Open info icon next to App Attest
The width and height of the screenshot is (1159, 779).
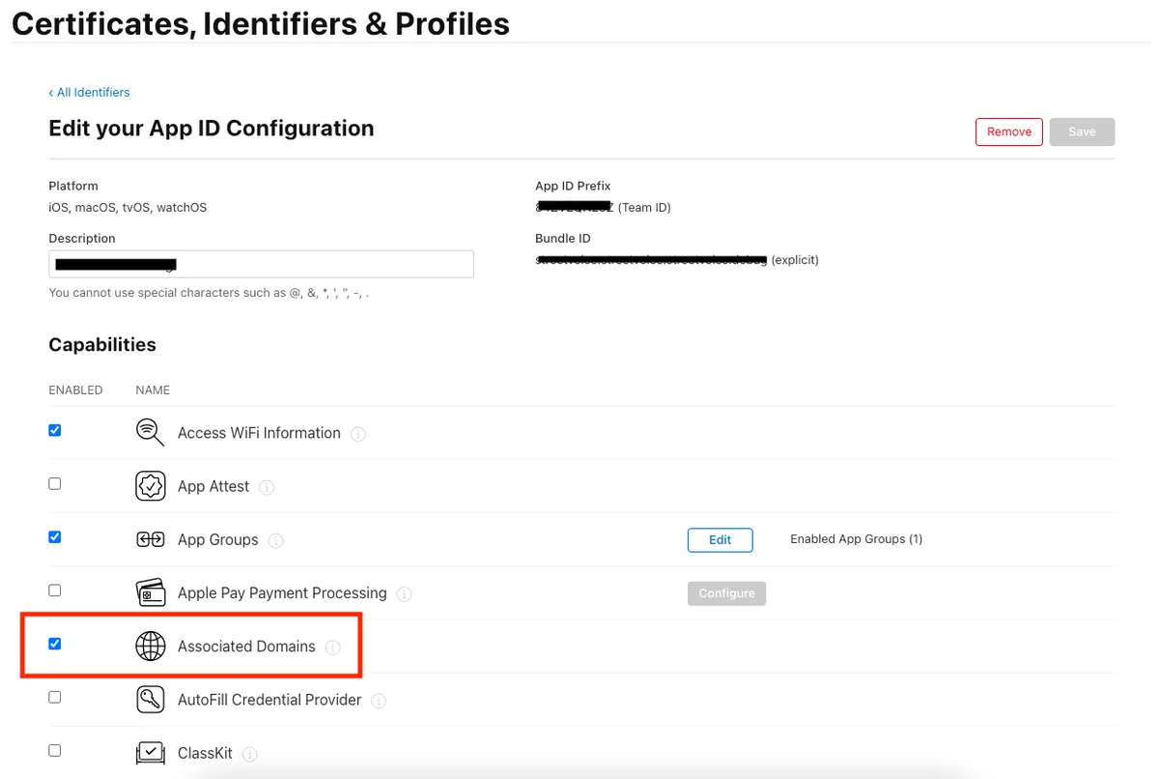268,487
